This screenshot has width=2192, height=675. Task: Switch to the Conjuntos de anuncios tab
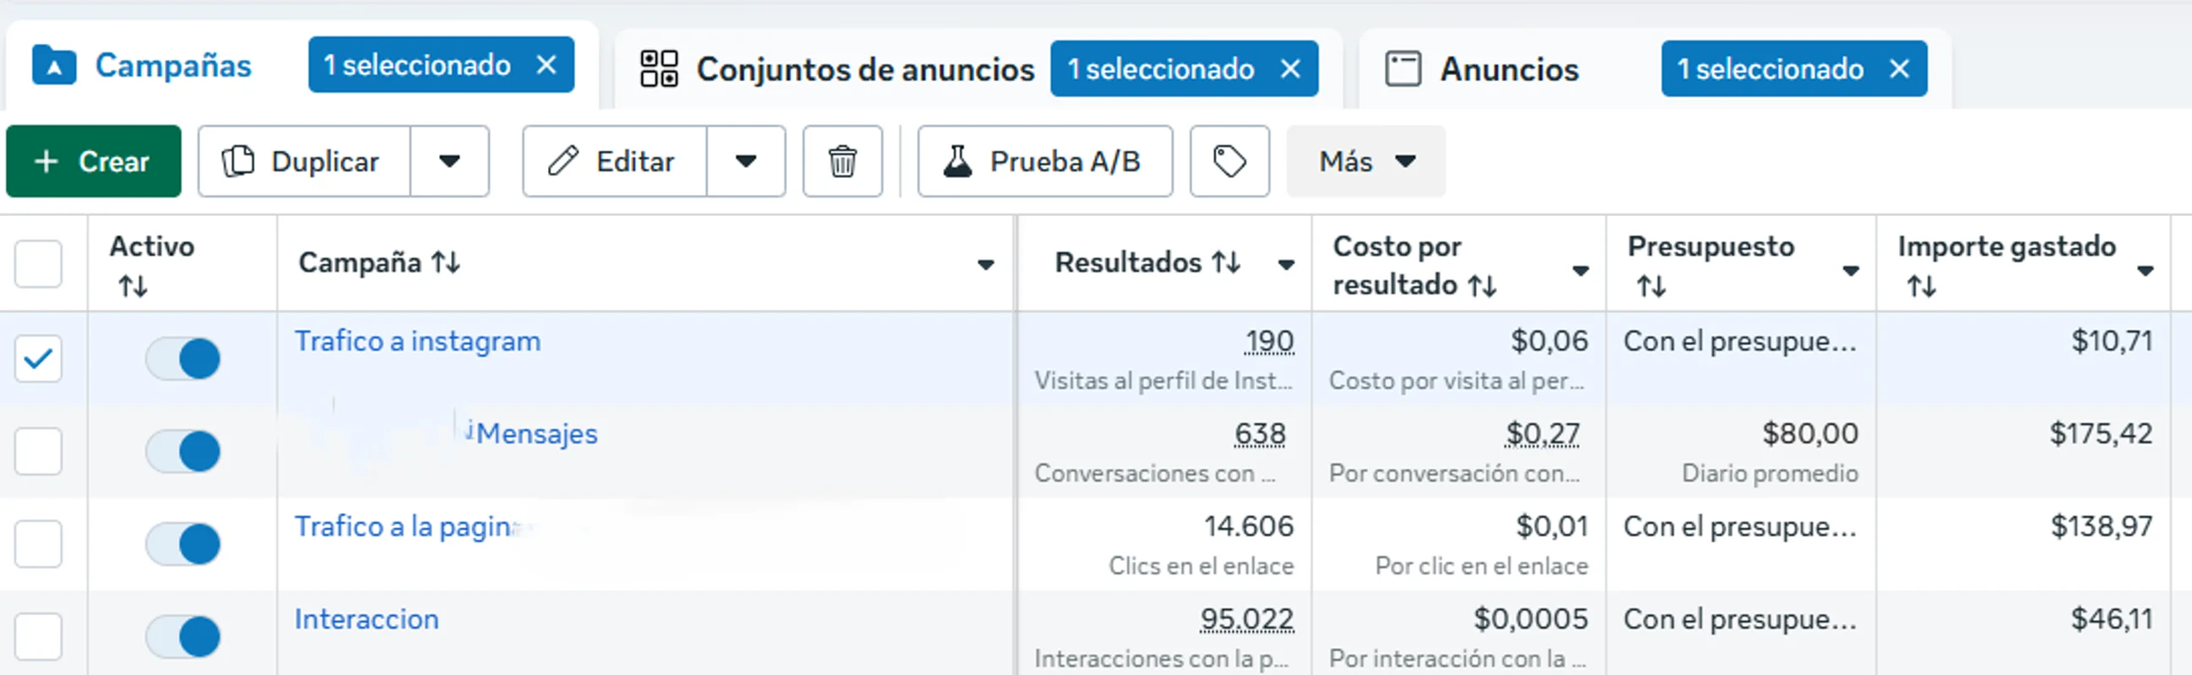(864, 70)
